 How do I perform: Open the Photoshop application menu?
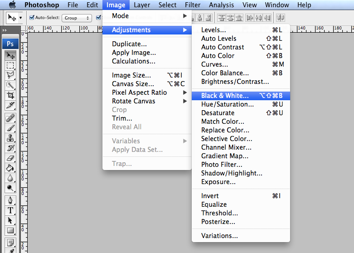pyautogui.click(x=42, y=5)
